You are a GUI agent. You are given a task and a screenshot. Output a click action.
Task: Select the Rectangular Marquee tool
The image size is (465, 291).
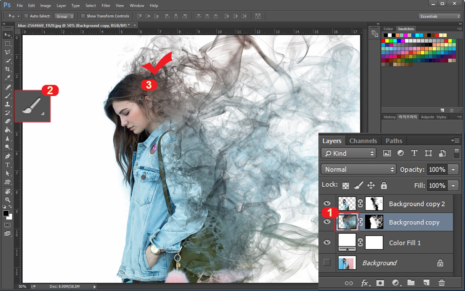[8, 43]
